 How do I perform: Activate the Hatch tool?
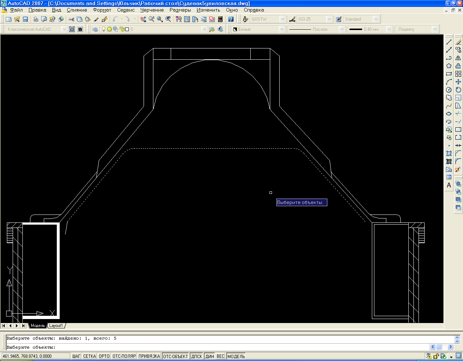(449, 153)
